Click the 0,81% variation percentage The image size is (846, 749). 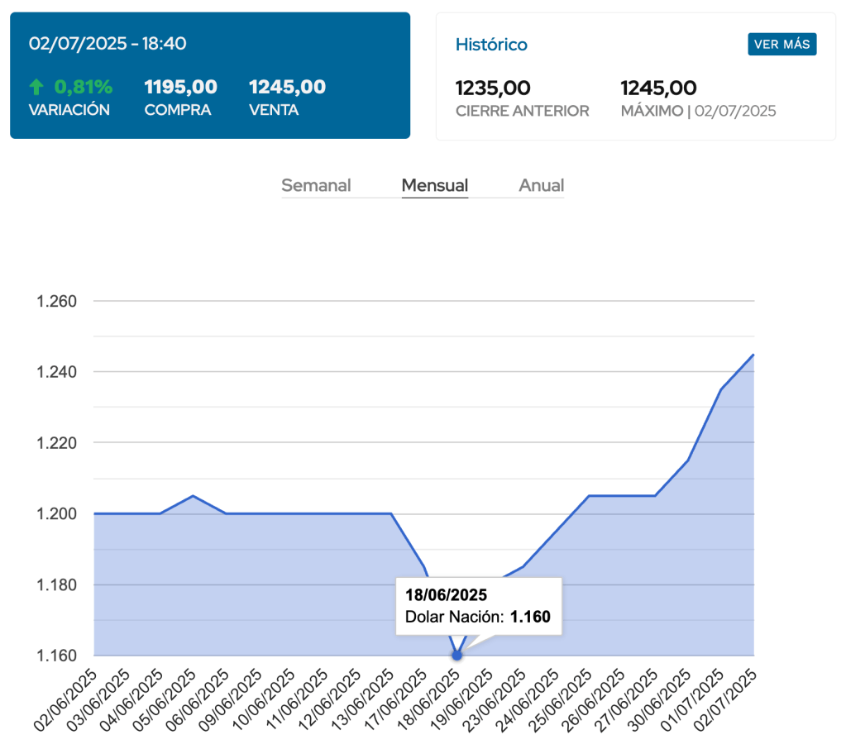click(83, 87)
